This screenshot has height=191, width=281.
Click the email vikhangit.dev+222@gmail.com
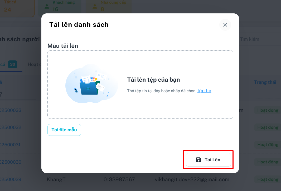[192, 179]
